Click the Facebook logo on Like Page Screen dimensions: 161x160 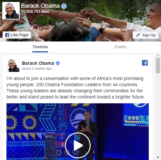click(7, 35)
